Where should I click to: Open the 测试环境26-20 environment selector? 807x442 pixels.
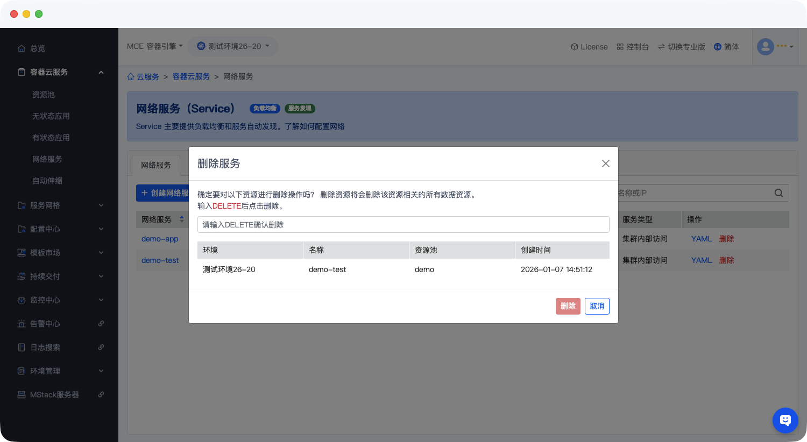(x=233, y=46)
